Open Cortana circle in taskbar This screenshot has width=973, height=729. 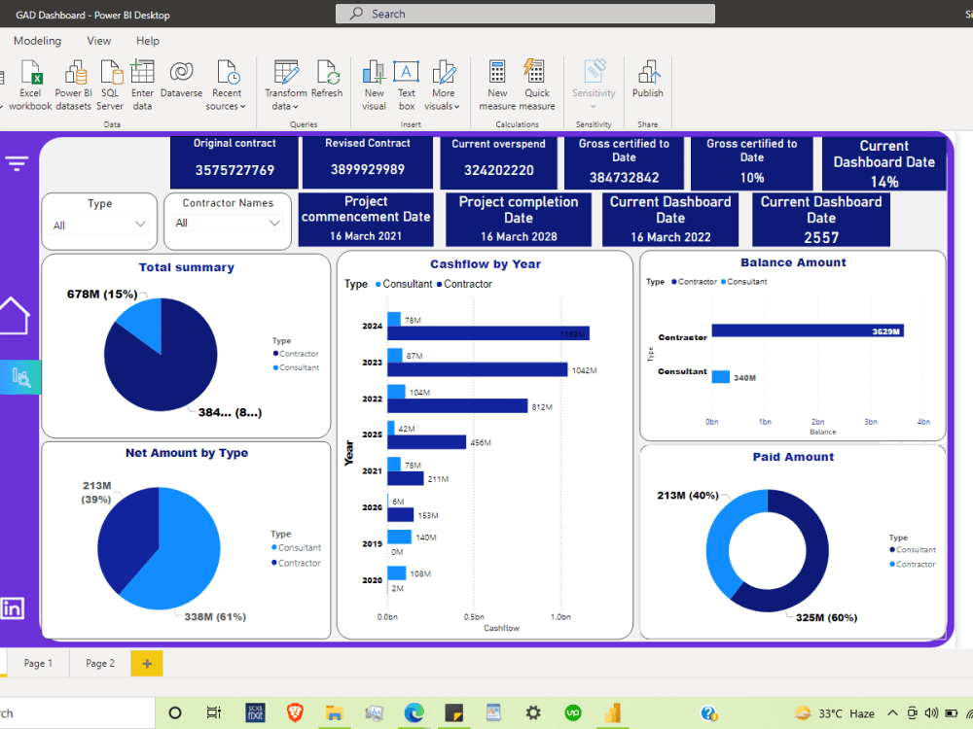coord(175,712)
